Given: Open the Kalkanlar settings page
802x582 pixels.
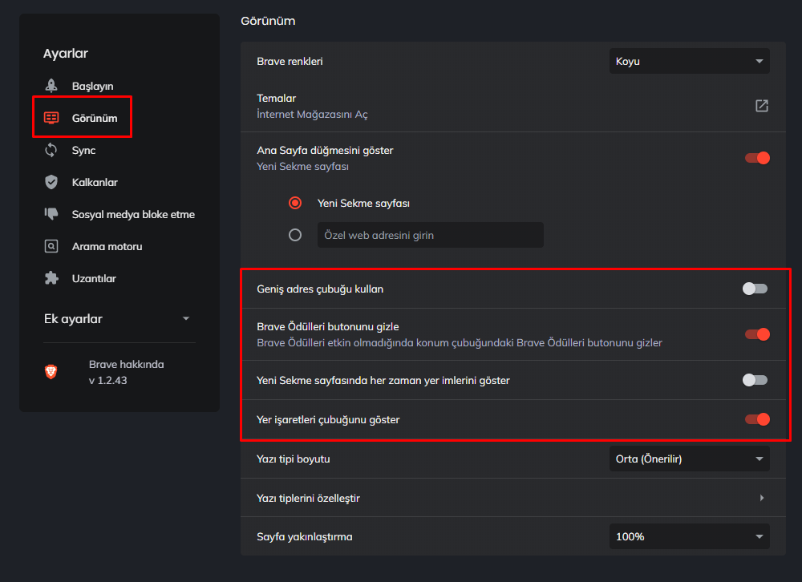Looking at the screenshot, I should pos(95,182).
